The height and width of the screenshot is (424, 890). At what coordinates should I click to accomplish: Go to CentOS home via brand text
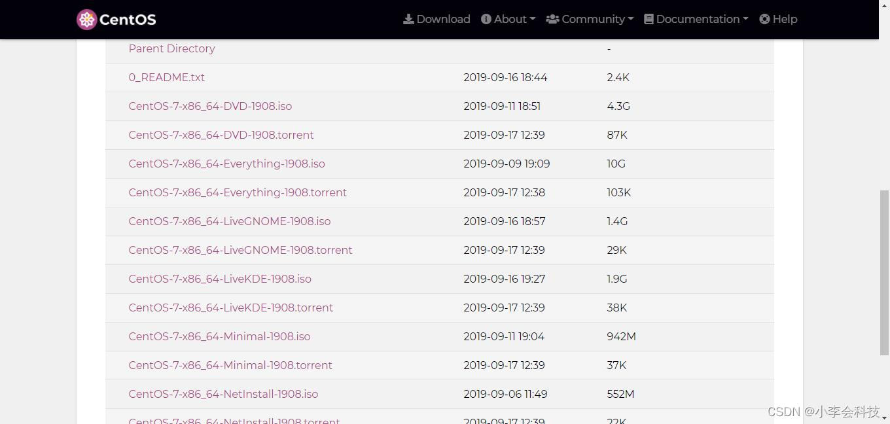pos(128,20)
